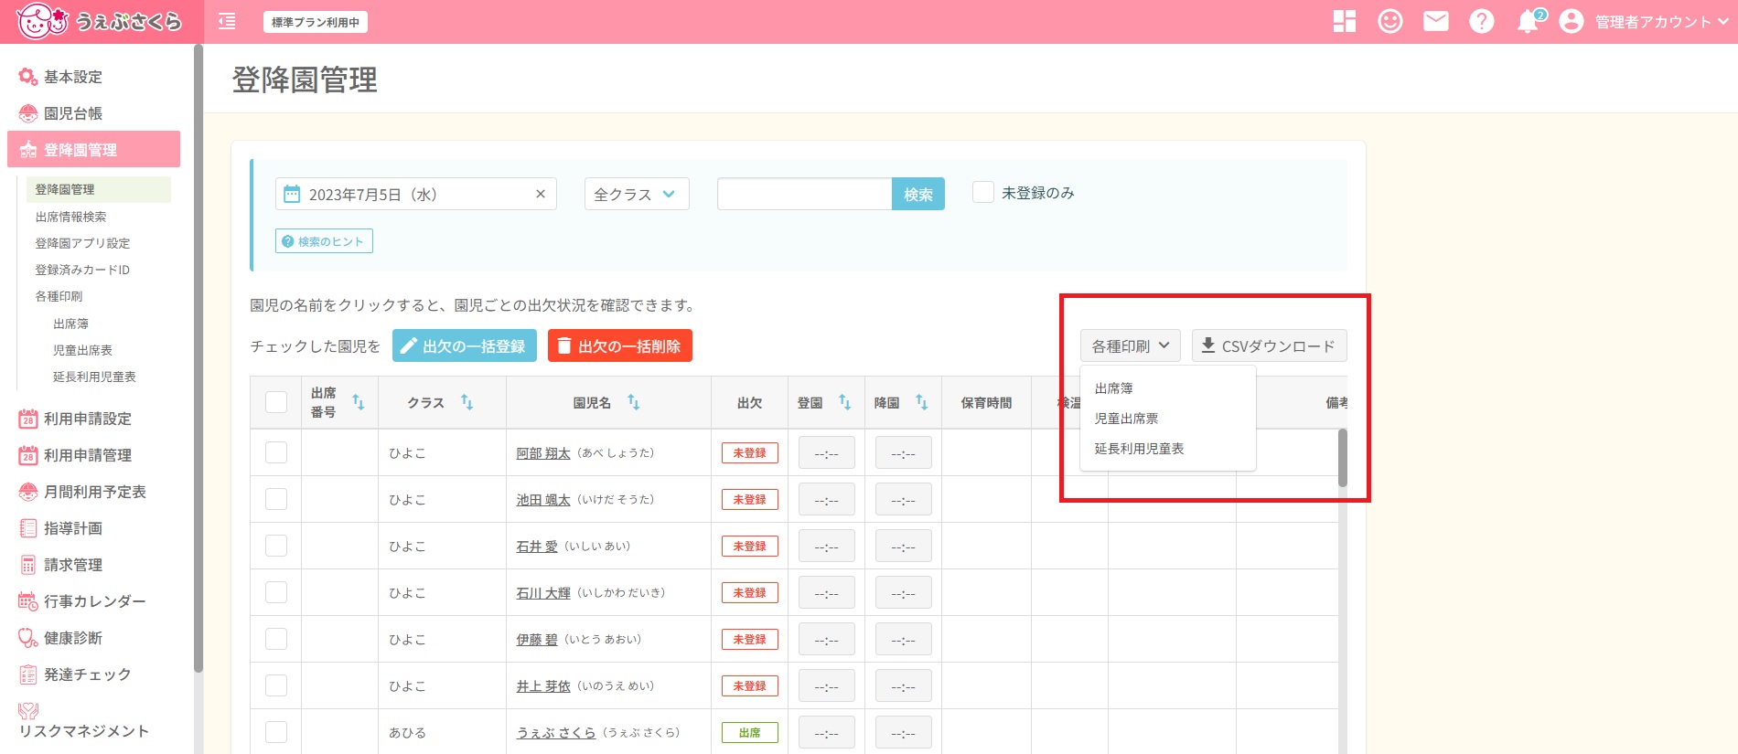Check the row for 伊藤 碧
Image resolution: width=1738 pixels, height=754 pixels.
[276, 639]
